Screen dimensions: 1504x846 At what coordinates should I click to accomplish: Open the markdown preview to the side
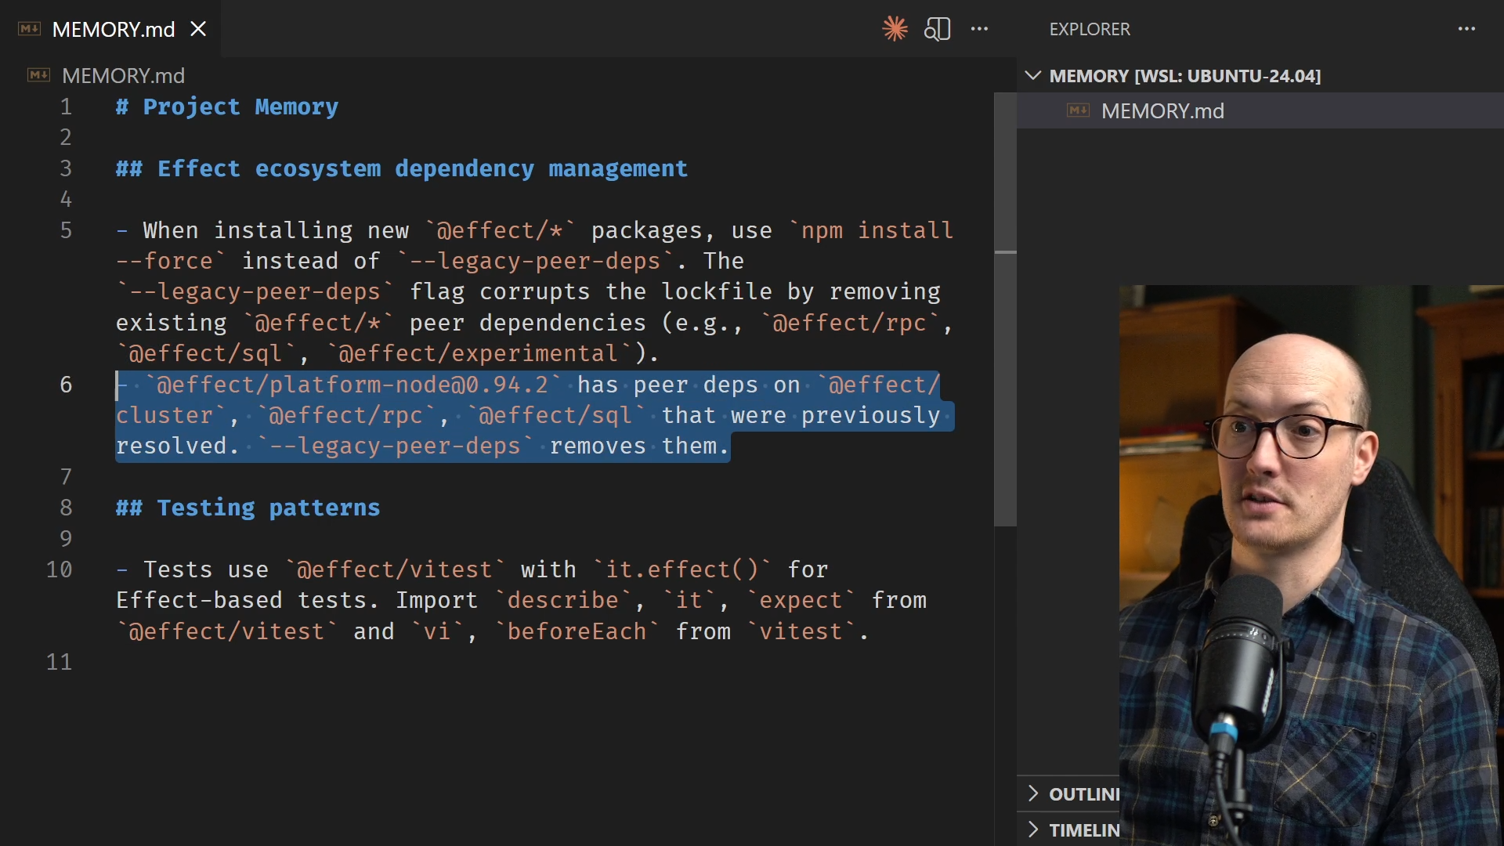pos(937,29)
